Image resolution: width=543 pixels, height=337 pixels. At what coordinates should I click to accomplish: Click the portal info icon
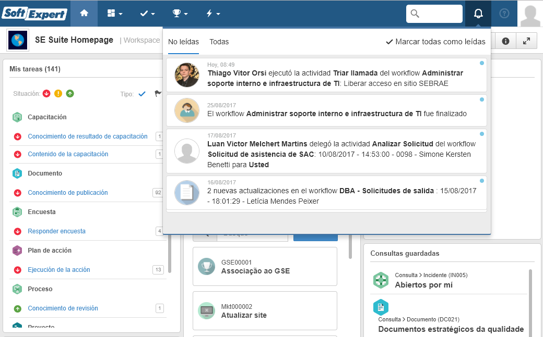[505, 41]
